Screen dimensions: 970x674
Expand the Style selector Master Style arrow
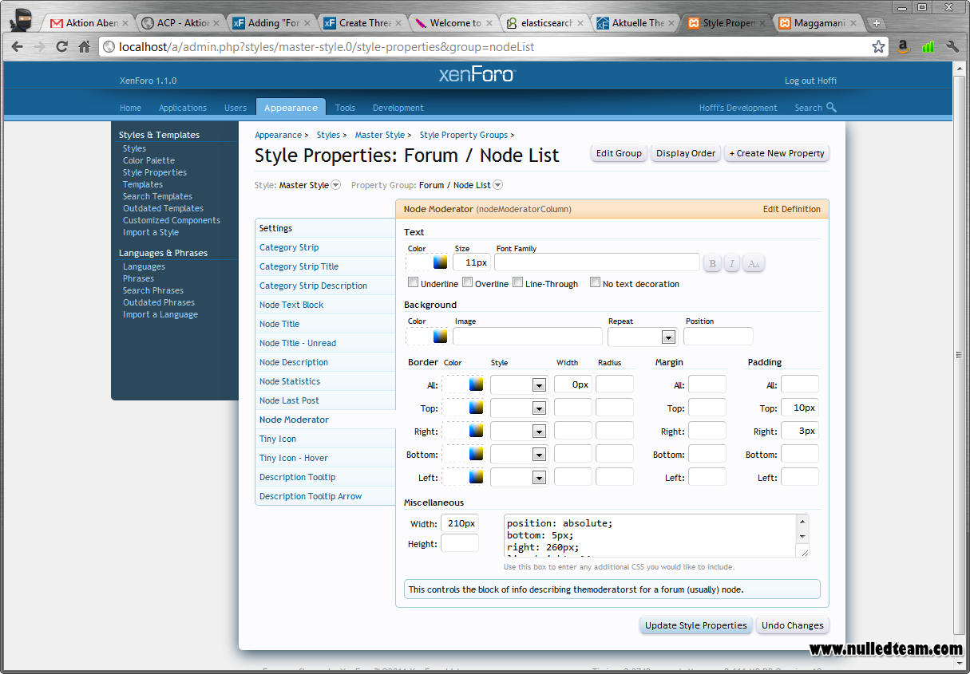pos(336,185)
